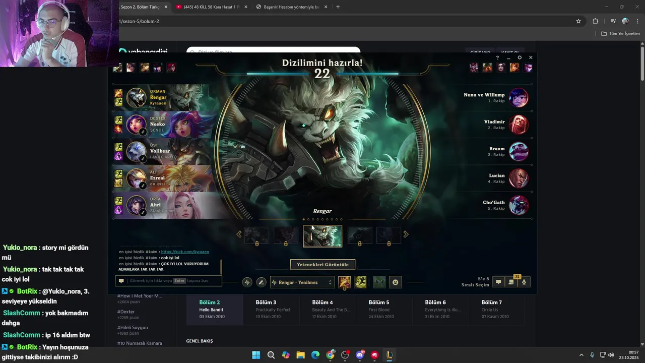Toggle the chat panel icon near Sıralı Seçim
Image resolution: width=645 pixels, height=363 pixels.
498,282
